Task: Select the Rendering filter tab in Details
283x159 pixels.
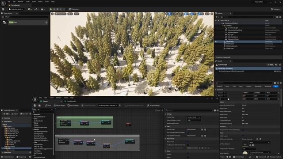Action: click(258, 87)
